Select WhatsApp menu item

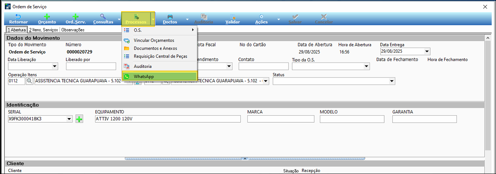point(160,77)
